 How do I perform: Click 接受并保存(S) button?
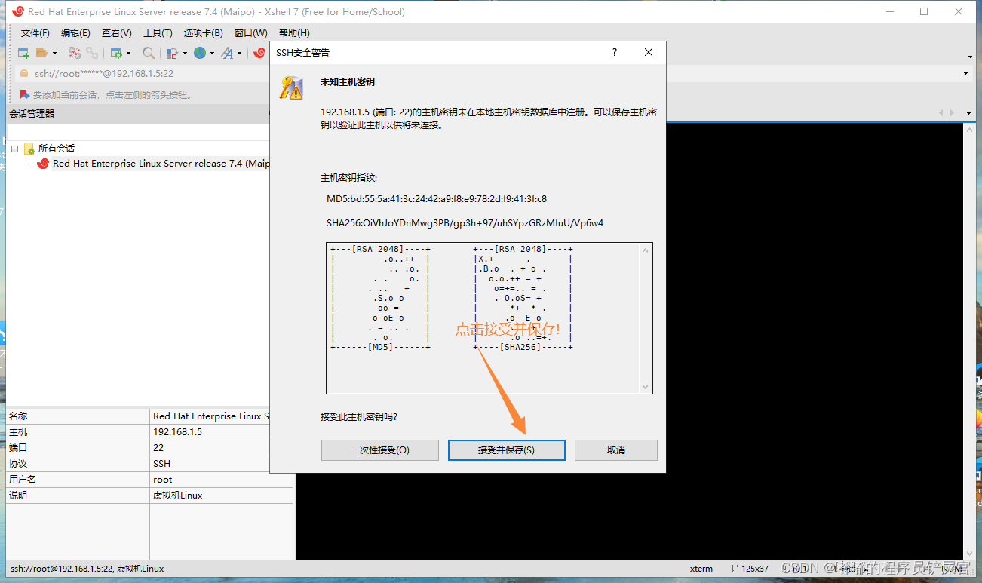click(506, 450)
